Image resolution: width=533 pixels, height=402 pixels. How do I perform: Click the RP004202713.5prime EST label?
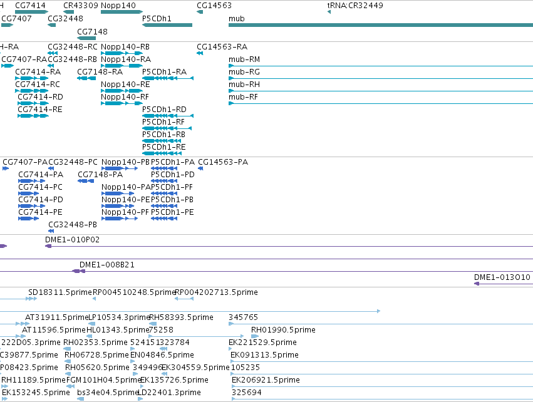pos(216,292)
